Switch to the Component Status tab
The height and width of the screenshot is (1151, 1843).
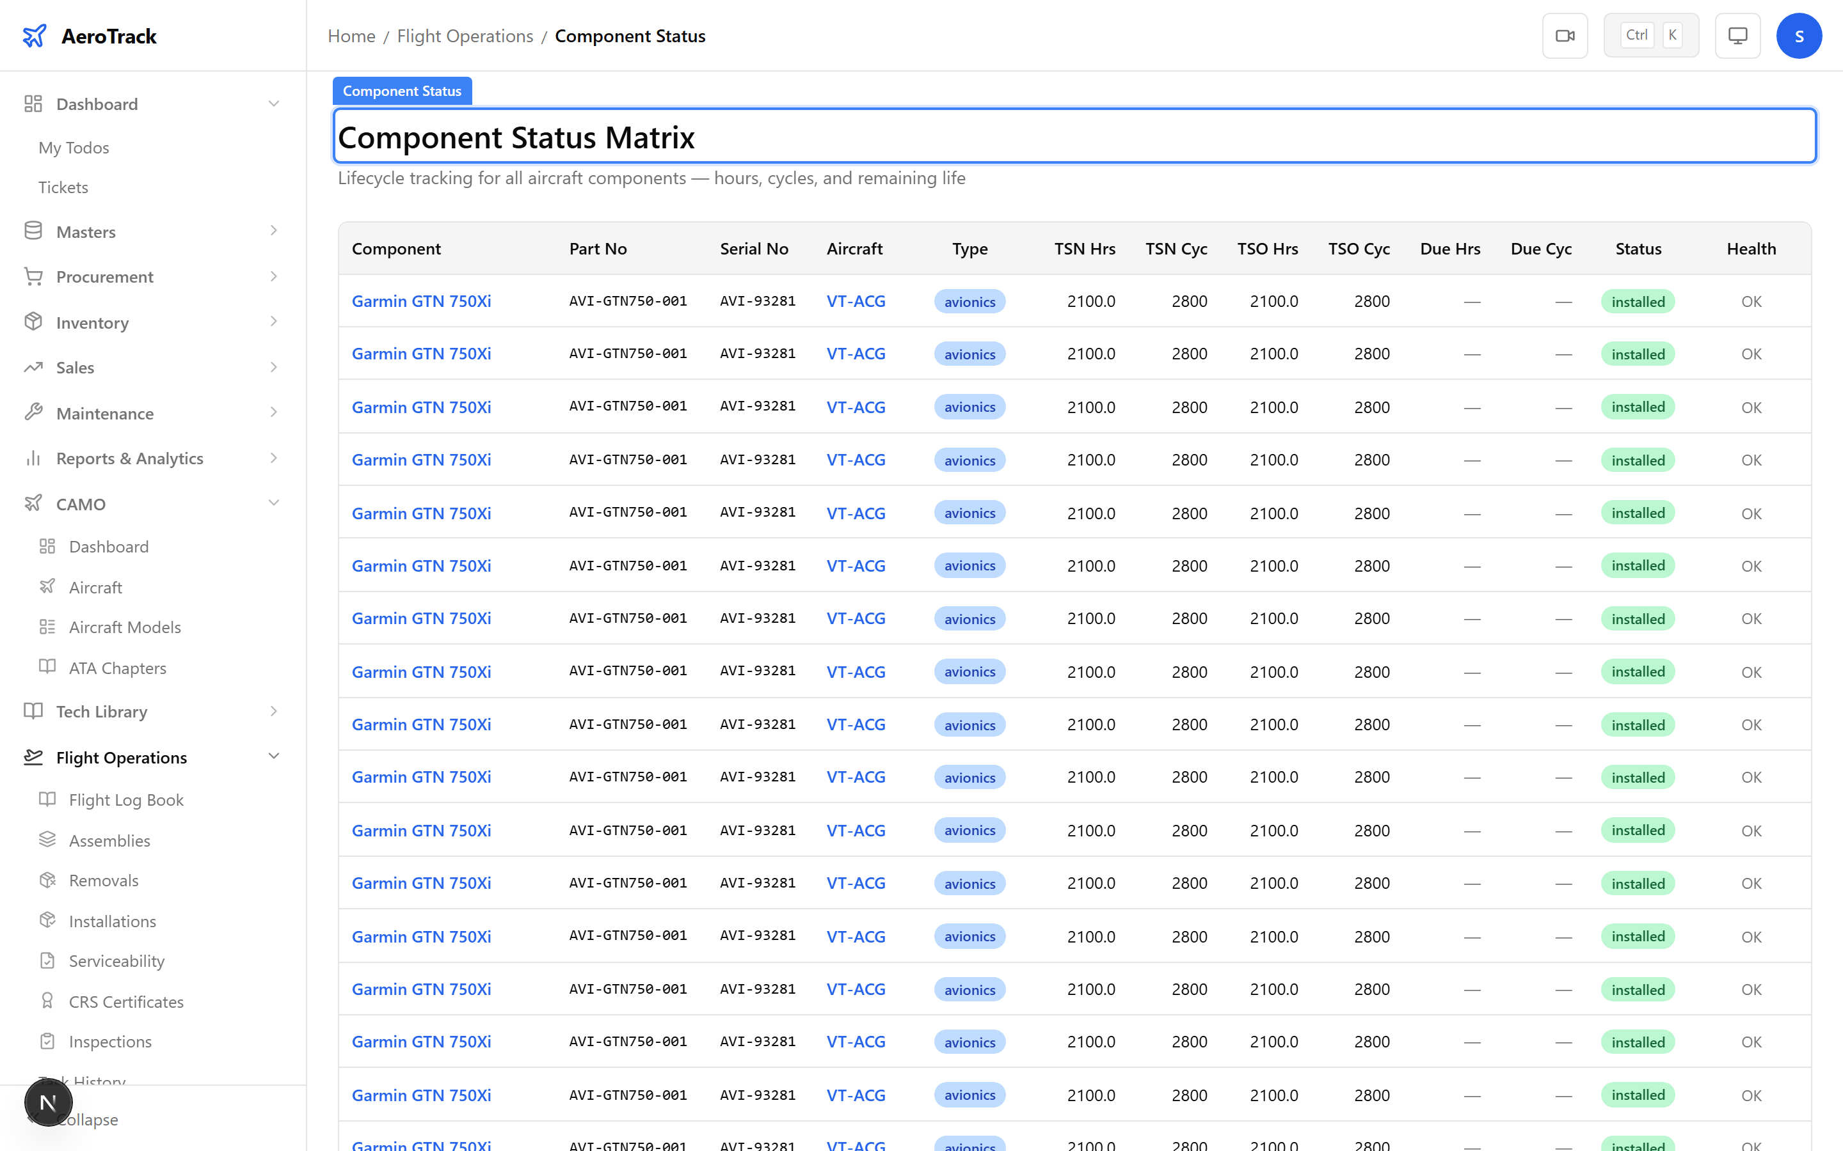tap(402, 91)
